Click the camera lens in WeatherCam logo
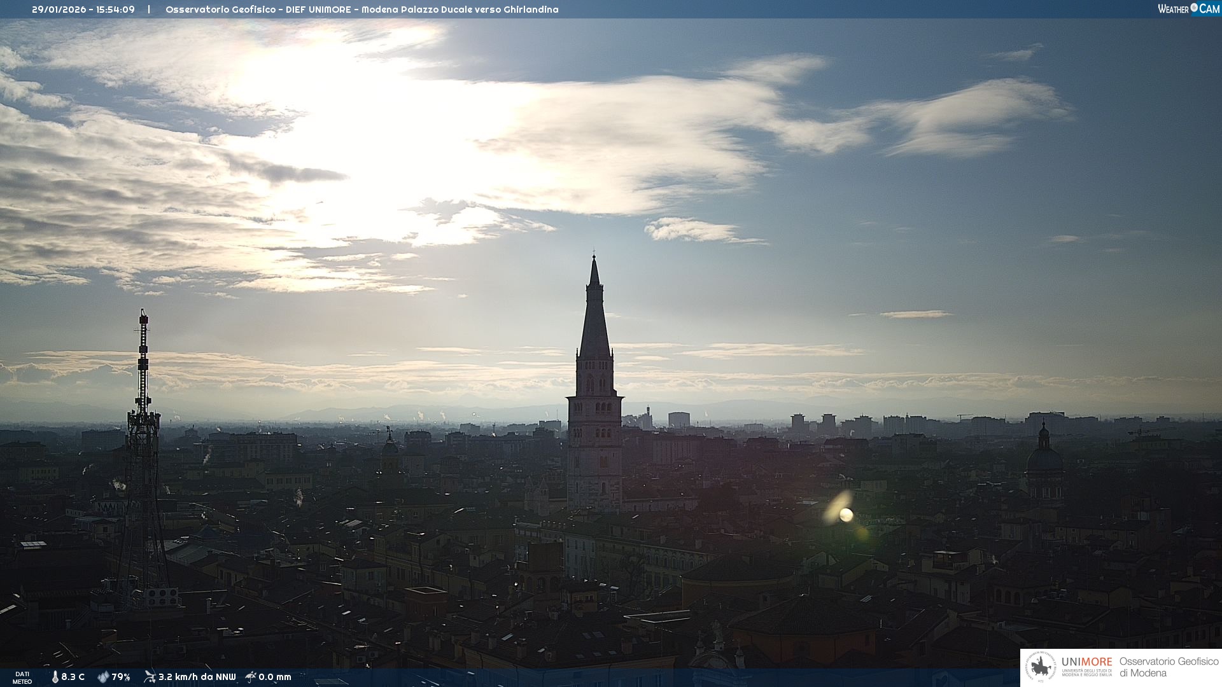 [1194, 8]
